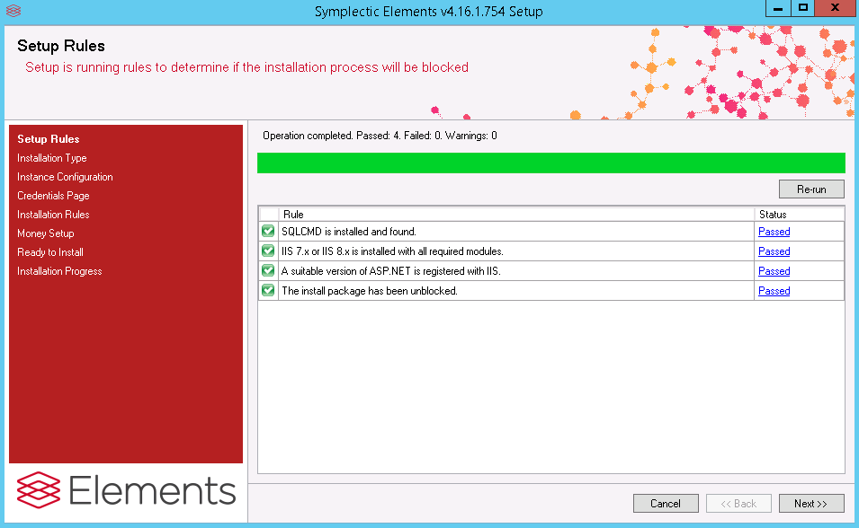Image resolution: width=859 pixels, height=528 pixels.
Task: Click the red 'Setup is running rules' subtitle
Action: [x=246, y=67]
